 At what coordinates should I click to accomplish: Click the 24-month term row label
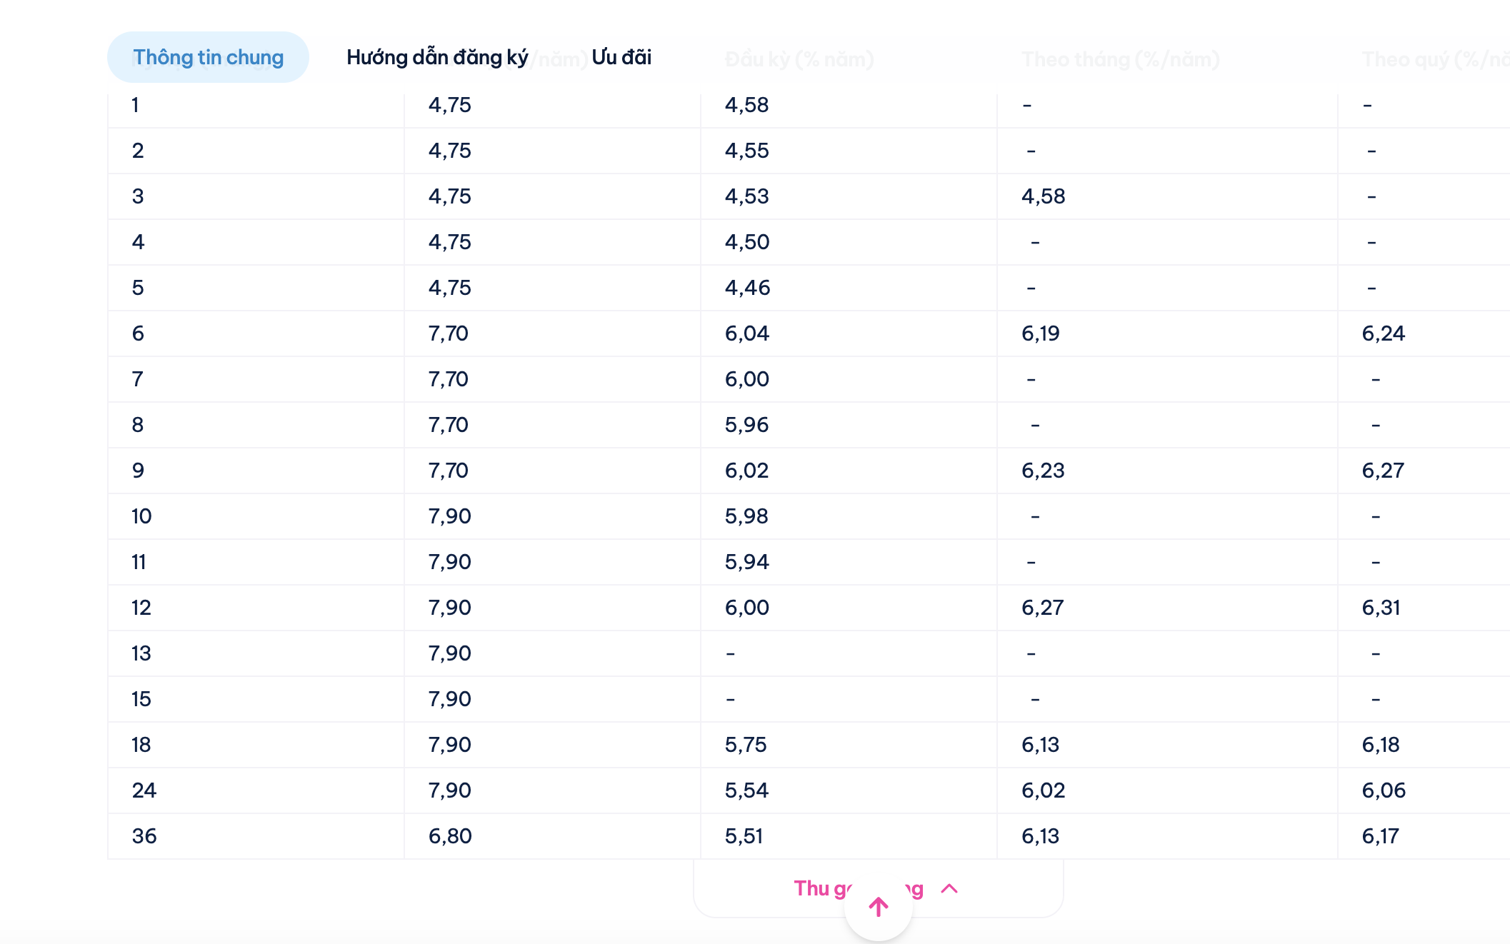point(144,790)
